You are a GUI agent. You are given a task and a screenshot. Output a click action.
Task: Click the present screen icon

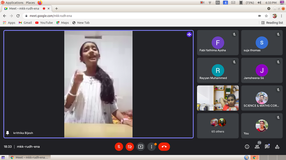140,146
